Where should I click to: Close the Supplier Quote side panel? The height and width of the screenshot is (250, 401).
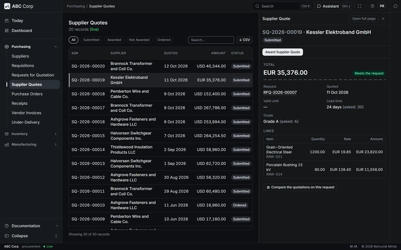tap(383, 19)
